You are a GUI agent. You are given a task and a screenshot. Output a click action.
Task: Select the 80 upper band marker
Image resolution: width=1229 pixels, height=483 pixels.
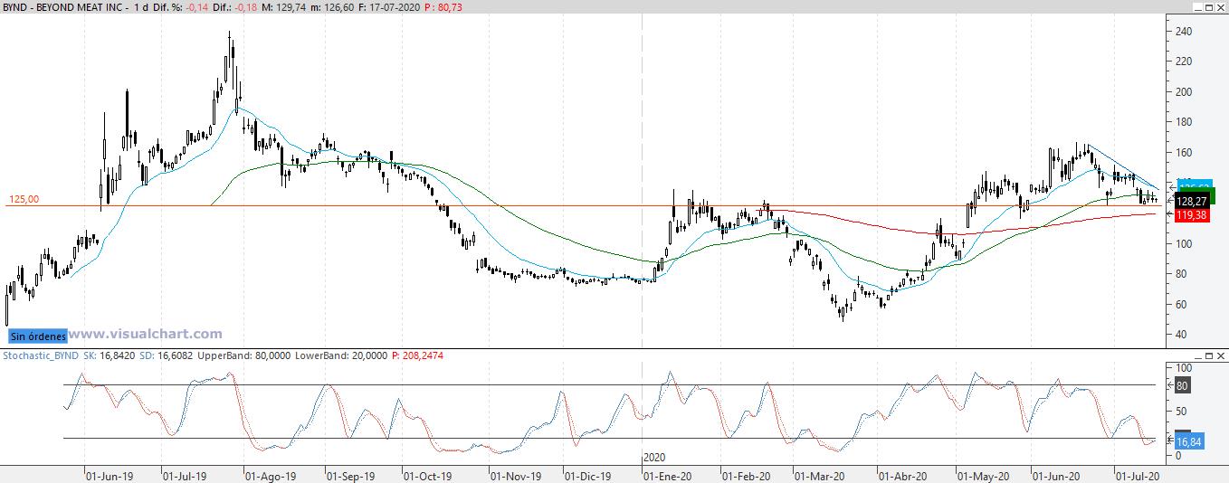pos(1183,385)
